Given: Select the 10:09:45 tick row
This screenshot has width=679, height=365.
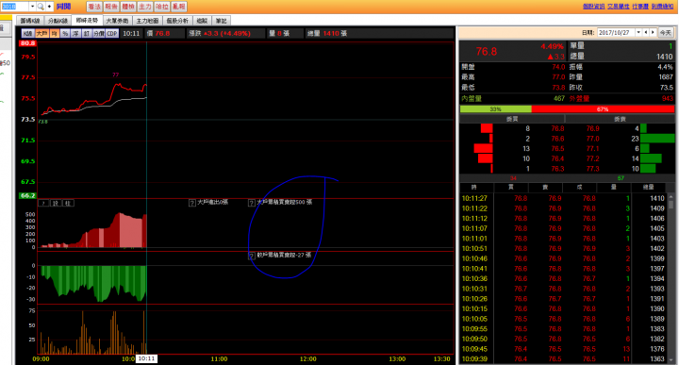Looking at the screenshot, I should tap(563, 349).
